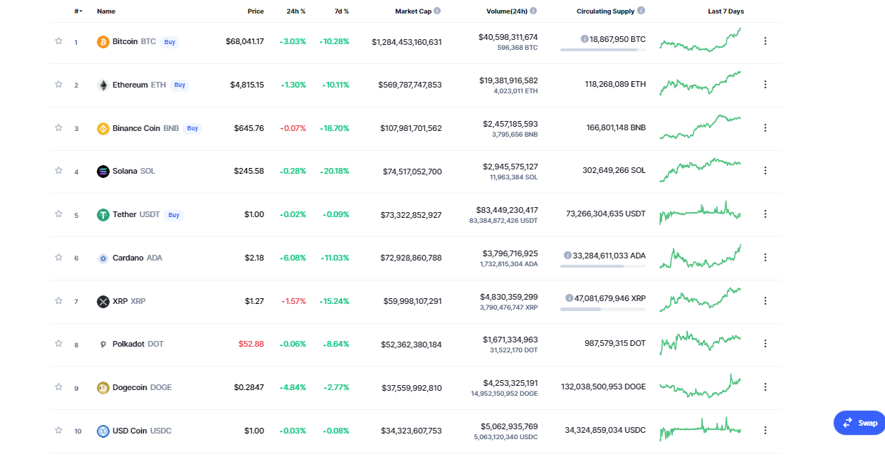Click the Tether logo icon

(x=103, y=215)
